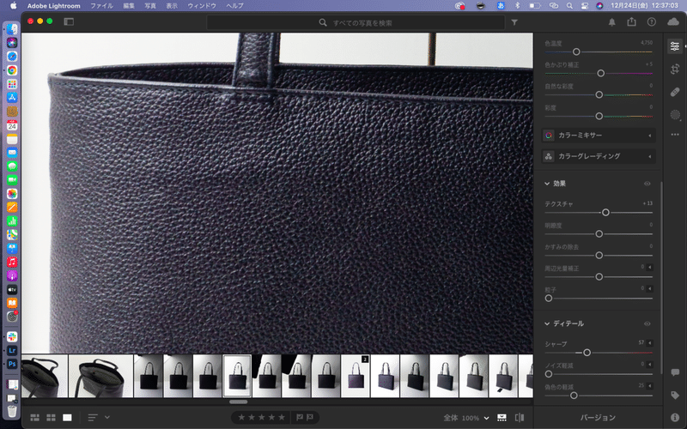Switch to Photo Grid view
687x429 pixels.
click(x=34, y=418)
